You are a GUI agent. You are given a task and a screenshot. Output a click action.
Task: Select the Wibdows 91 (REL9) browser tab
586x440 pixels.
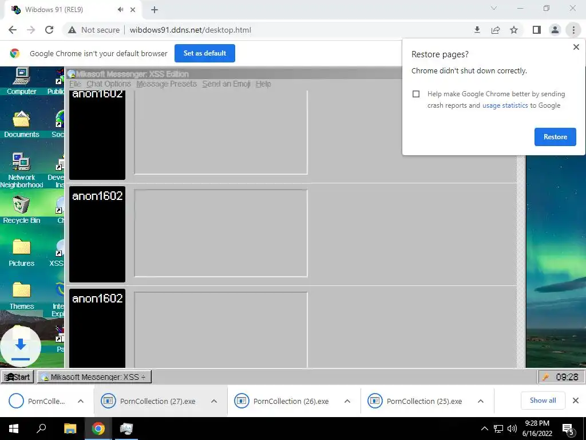coord(73,10)
